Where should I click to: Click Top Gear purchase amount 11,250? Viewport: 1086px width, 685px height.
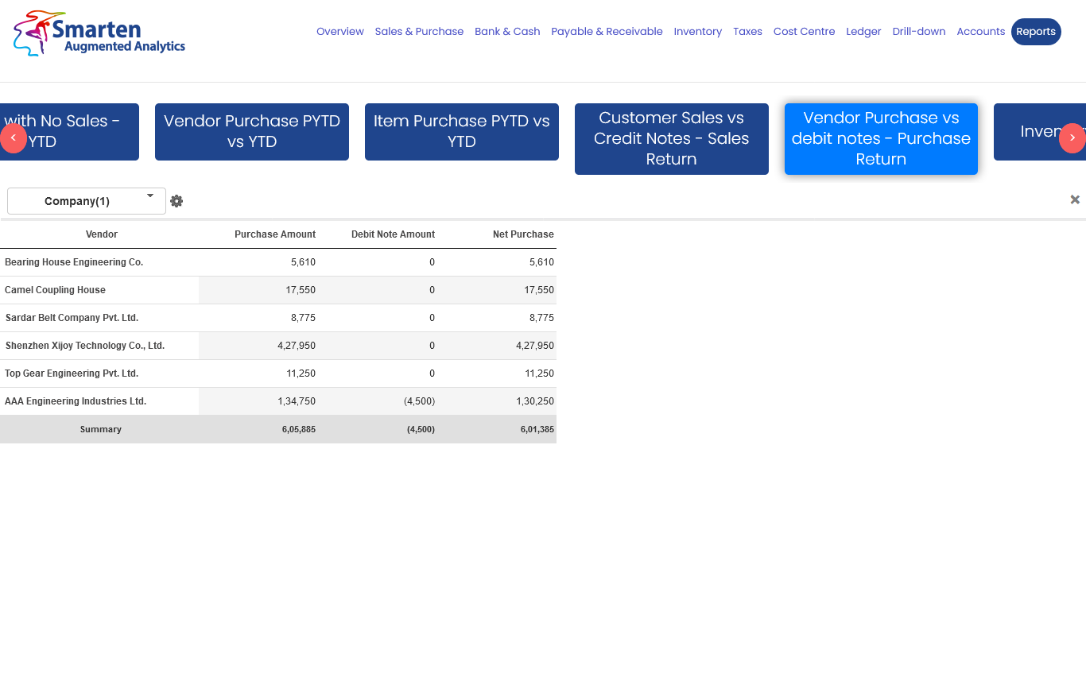tap(301, 373)
